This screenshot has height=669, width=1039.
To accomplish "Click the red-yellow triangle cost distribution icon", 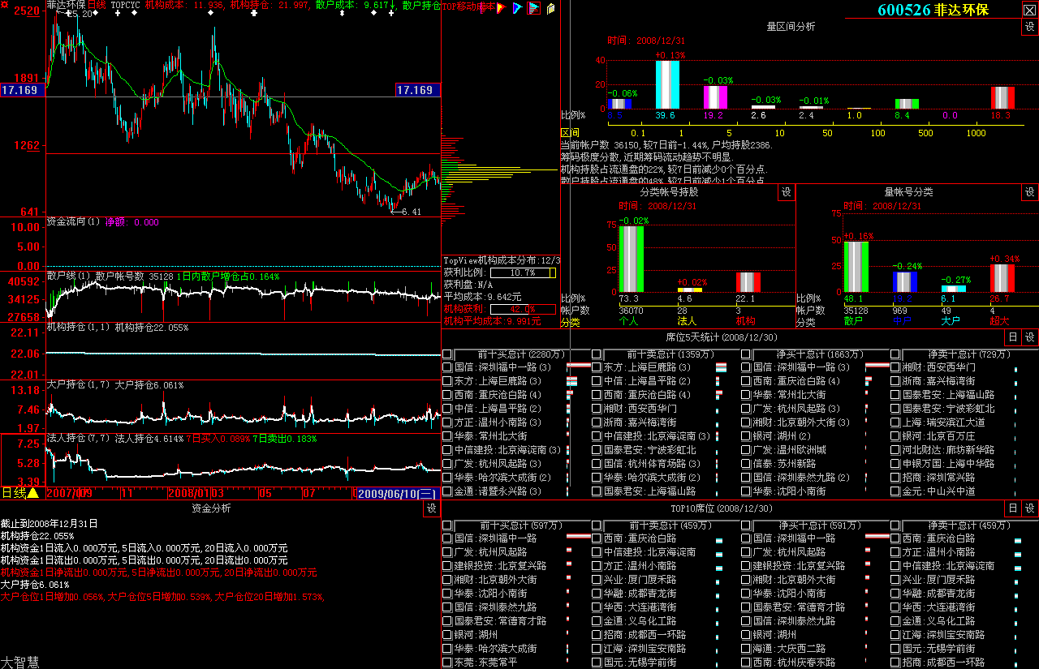I will tap(502, 8).
